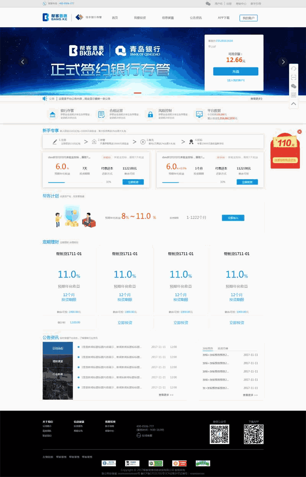The height and width of the screenshot is (477, 306).
Task: Click the orange banner carousel indicator
Action: (x=138, y=93)
